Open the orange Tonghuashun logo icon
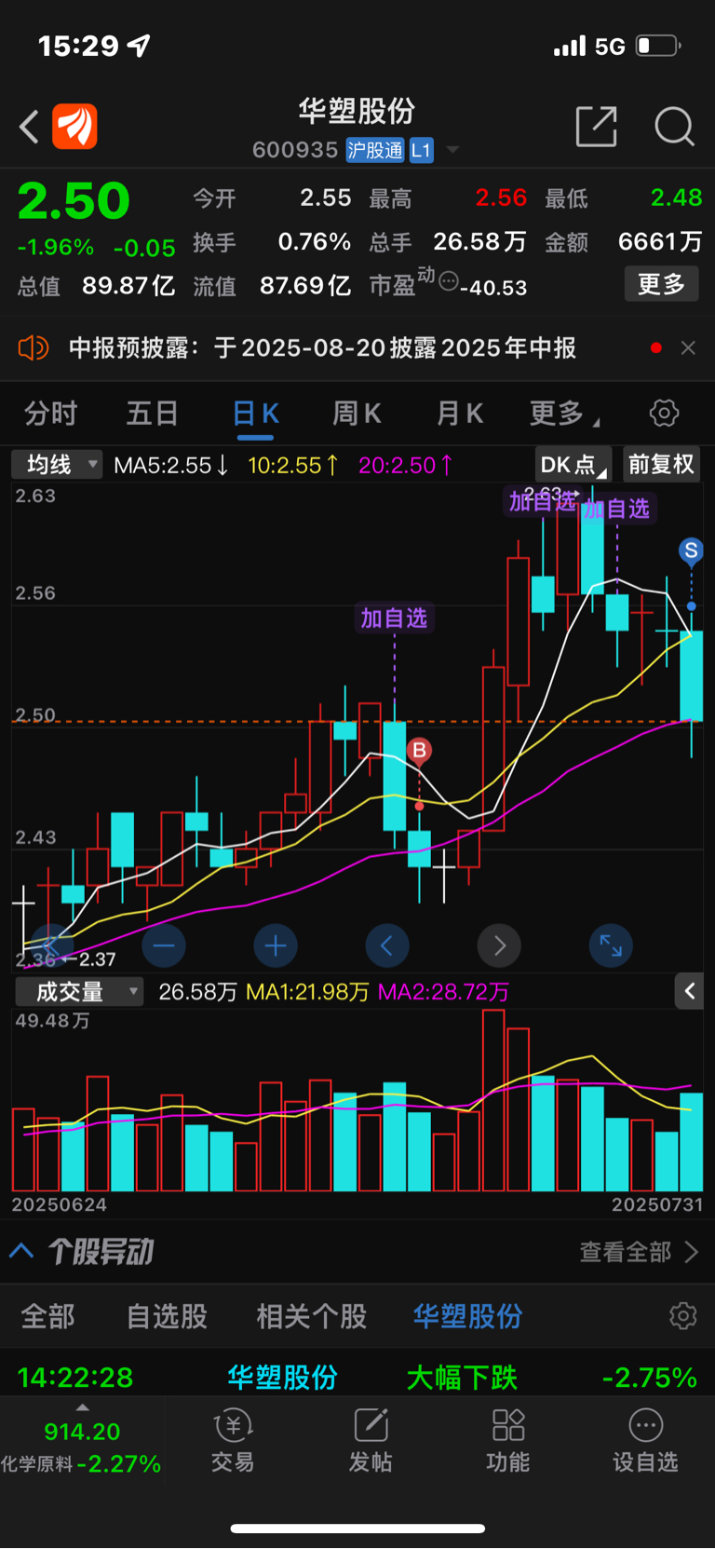The width and height of the screenshot is (715, 1549). point(74,127)
